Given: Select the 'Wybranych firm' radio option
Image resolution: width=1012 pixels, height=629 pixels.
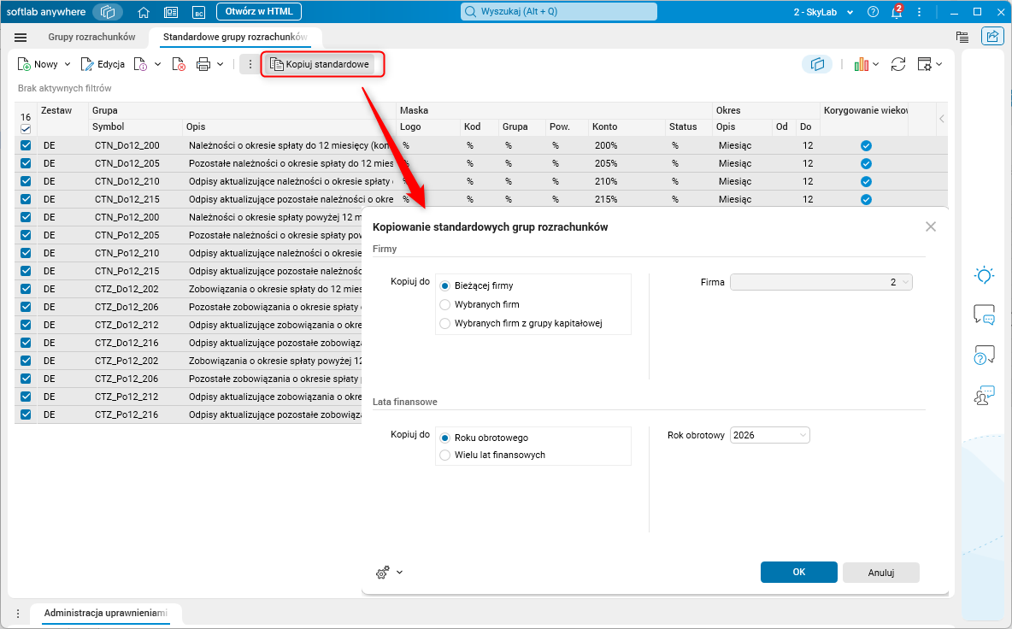Looking at the screenshot, I should tap(444, 304).
